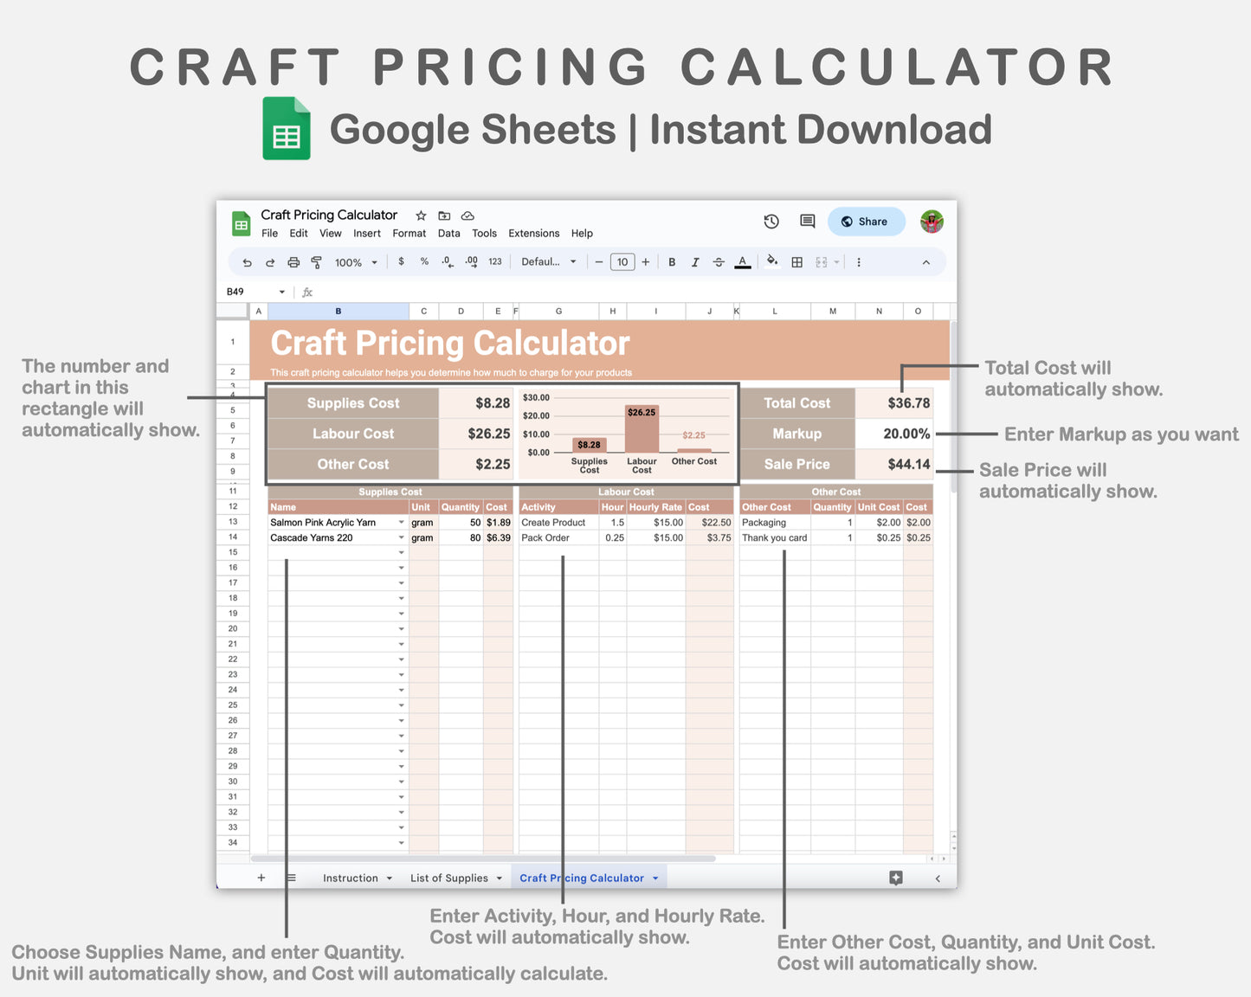Toggle strikethrough formatting
The image size is (1251, 997).
pyautogui.click(x=719, y=261)
